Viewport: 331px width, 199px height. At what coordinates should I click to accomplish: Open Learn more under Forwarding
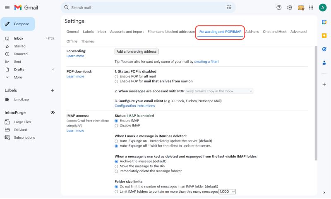(x=75, y=56)
